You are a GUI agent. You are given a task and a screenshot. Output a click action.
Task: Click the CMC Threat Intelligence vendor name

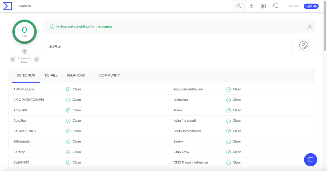(x=191, y=162)
